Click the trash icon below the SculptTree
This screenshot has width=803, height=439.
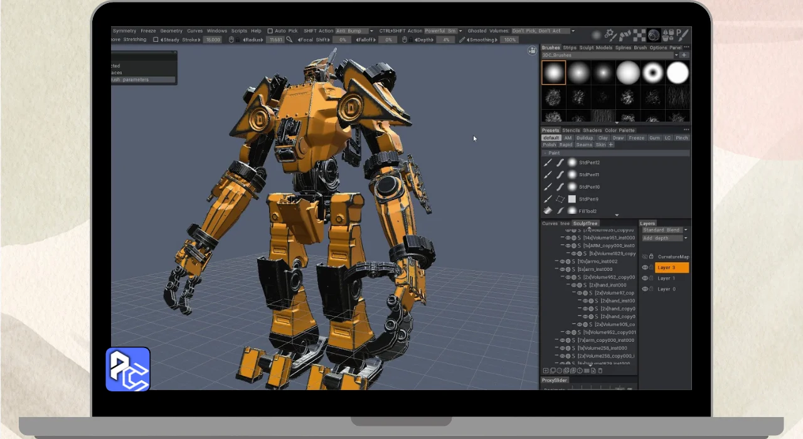(600, 371)
